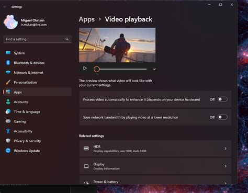Navigate to Accessibility settings
The width and height of the screenshot is (248, 193).
[x=37, y=131]
